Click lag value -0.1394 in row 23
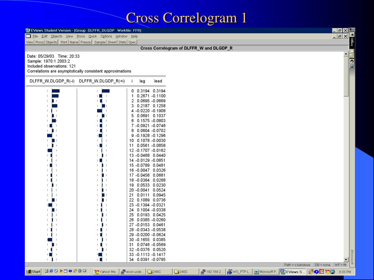 [x=142, y=205]
